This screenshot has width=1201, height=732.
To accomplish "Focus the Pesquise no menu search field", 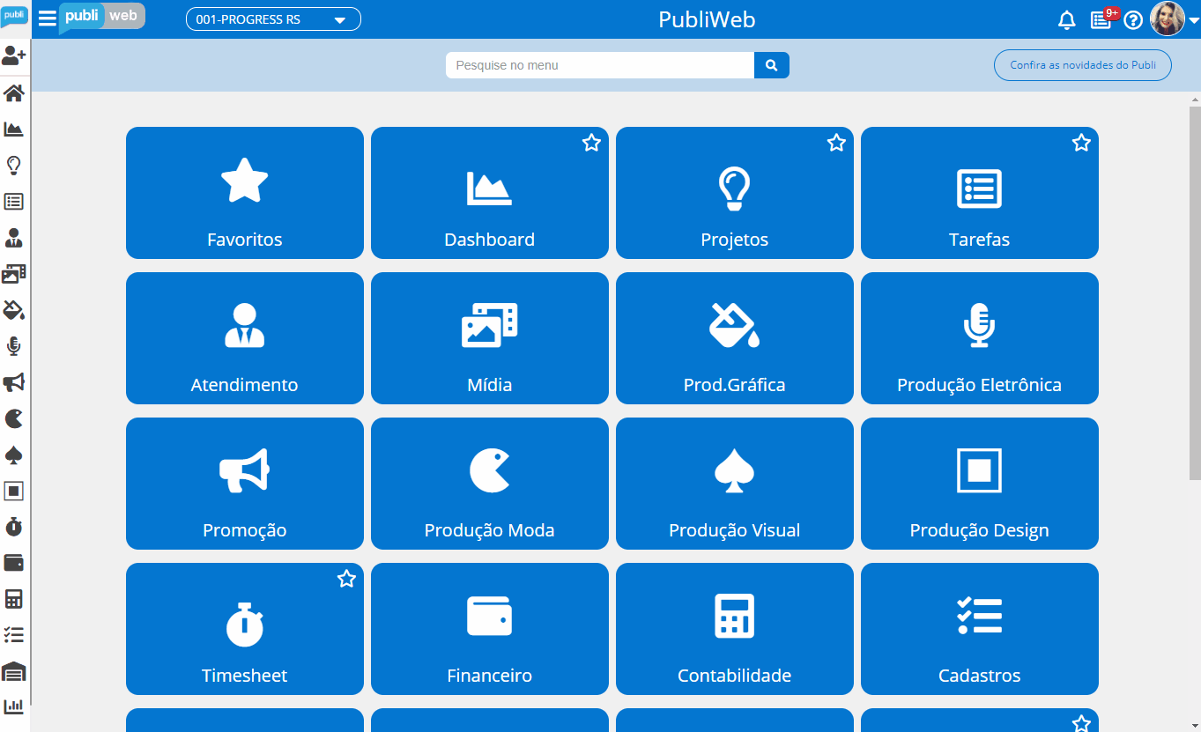I will (x=600, y=65).
